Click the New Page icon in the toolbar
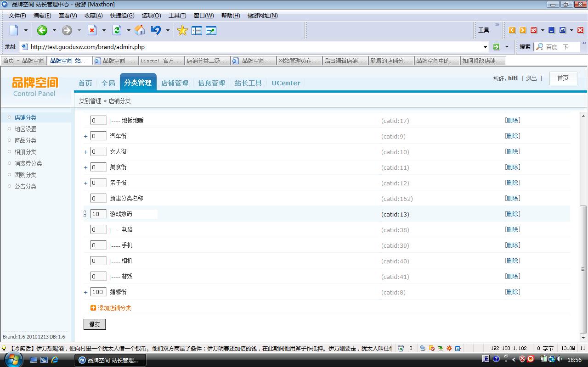The image size is (588, 367). pos(14,30)
